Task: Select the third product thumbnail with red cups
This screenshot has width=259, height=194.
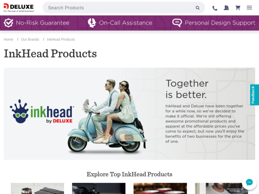Action: [x=160, y=188]
